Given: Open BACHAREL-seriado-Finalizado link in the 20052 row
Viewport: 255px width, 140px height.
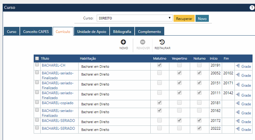Looking at the screenshot, I should pos(58,76).
